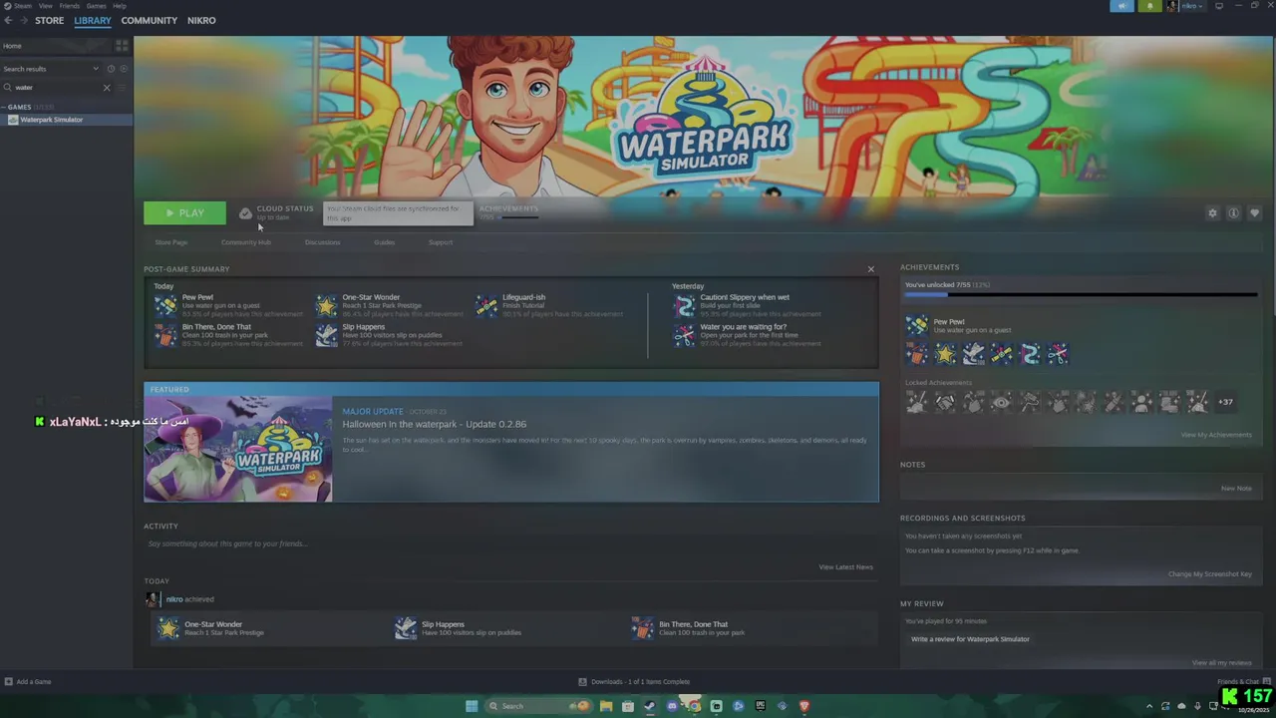Show hidden system tray icons
Image resolution: width=1276 pixels, height=718 pixels.
[1149, 706]
